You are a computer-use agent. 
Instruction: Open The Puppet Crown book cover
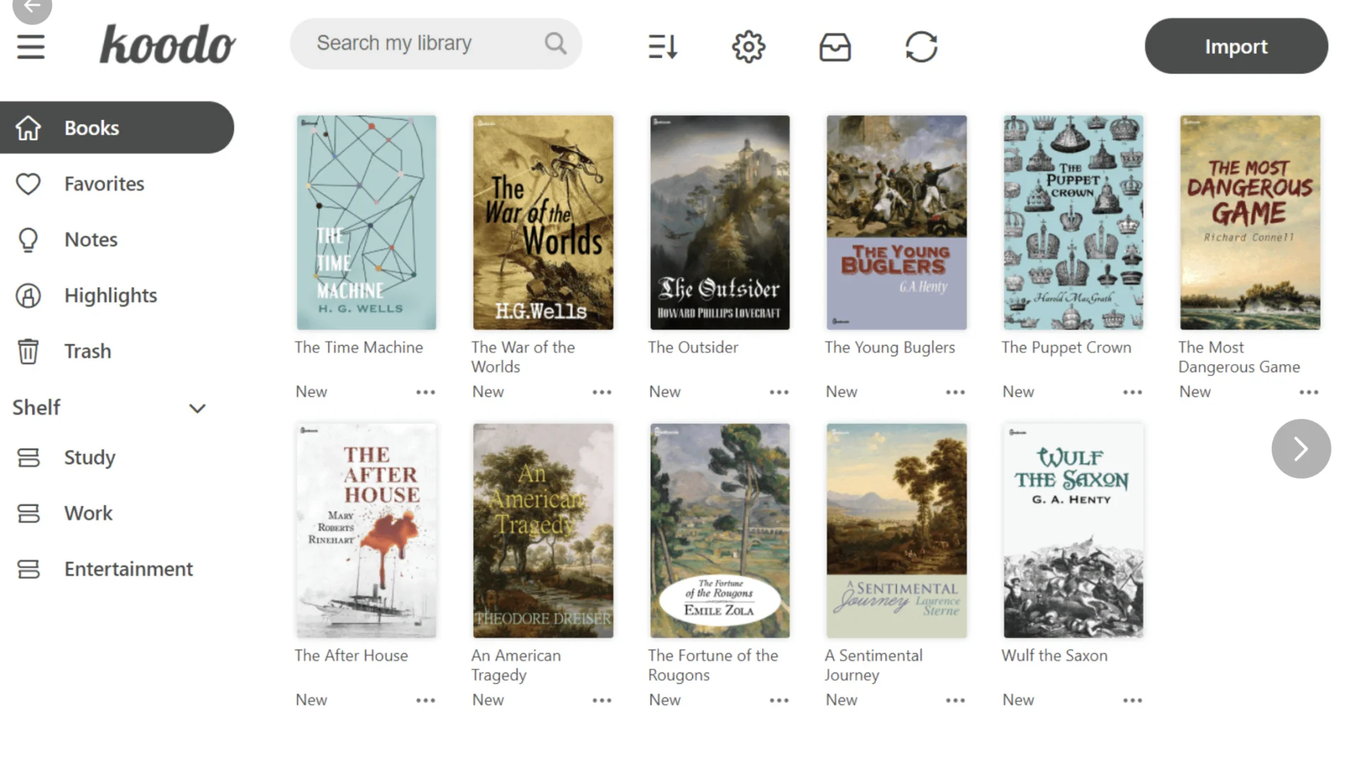(x=1073, y=223)
